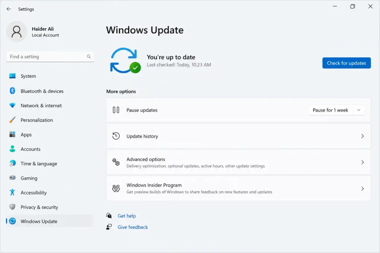Minimize the Settings window

335,6
